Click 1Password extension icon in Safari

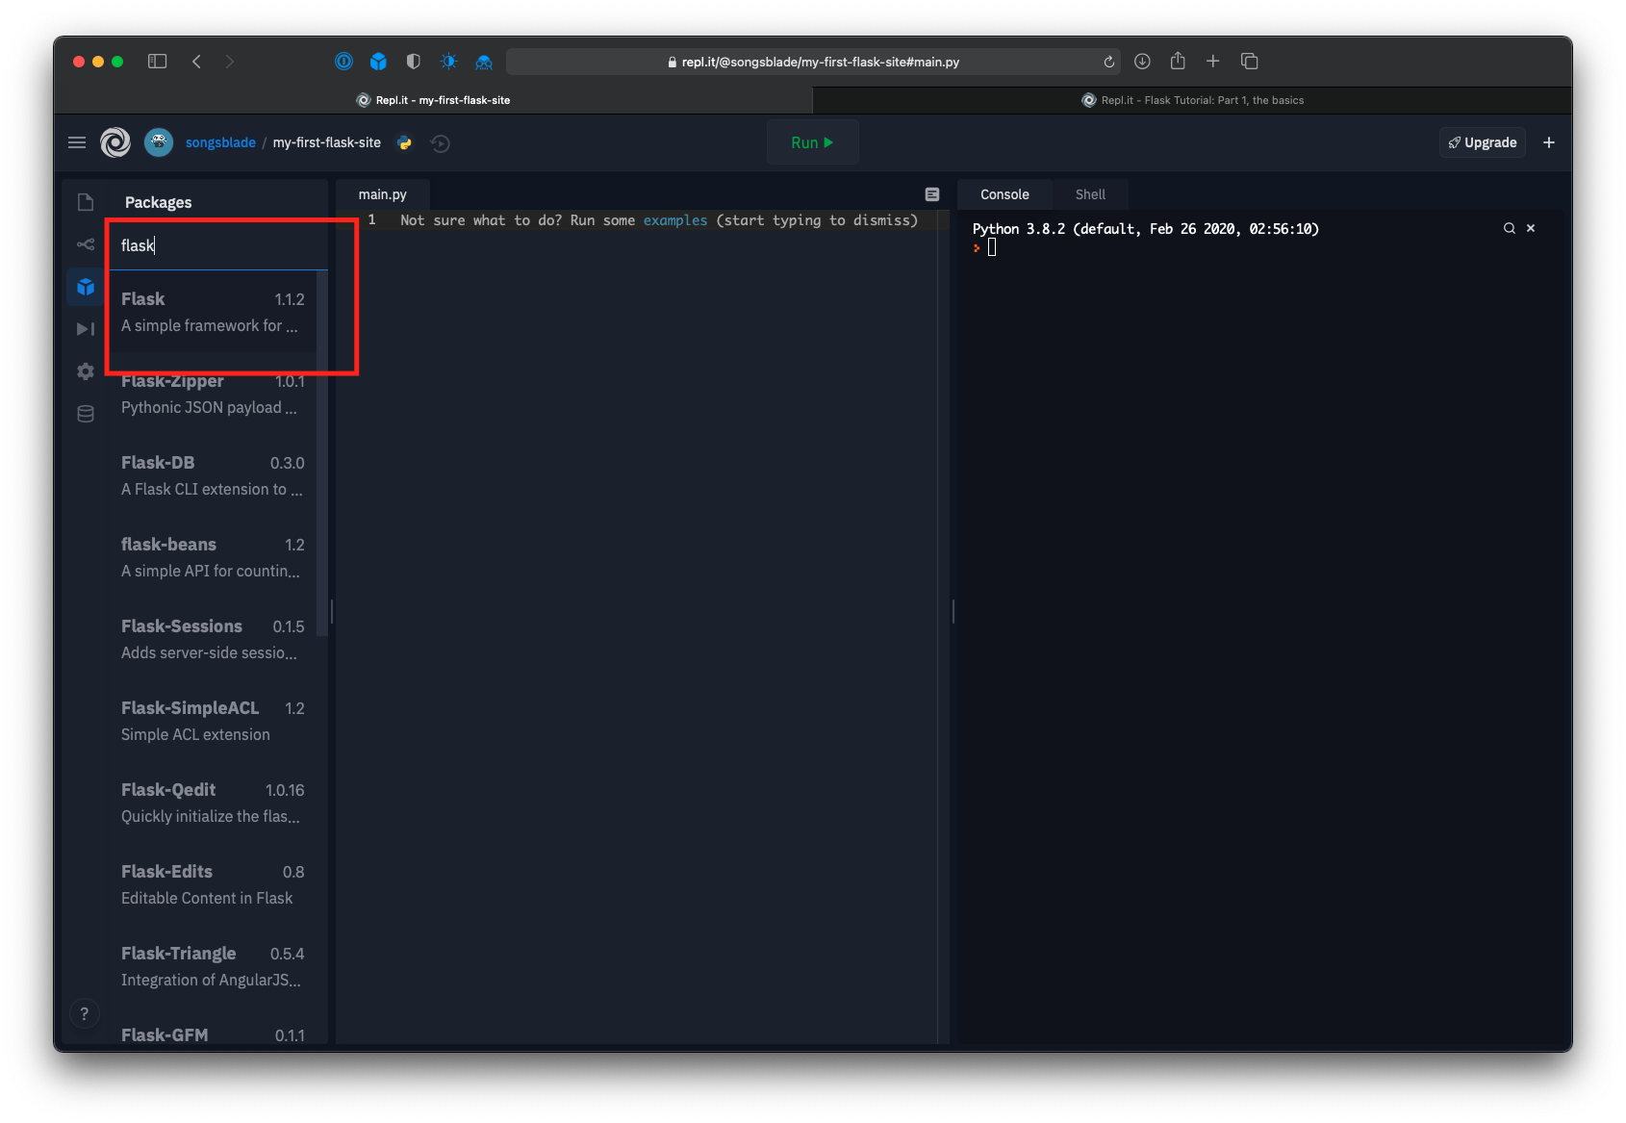point(343,62)
